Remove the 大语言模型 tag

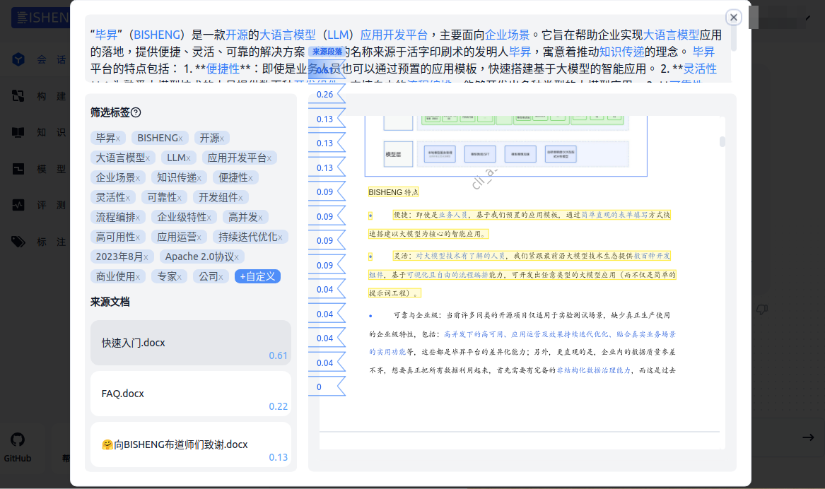(x=148, y=159)
